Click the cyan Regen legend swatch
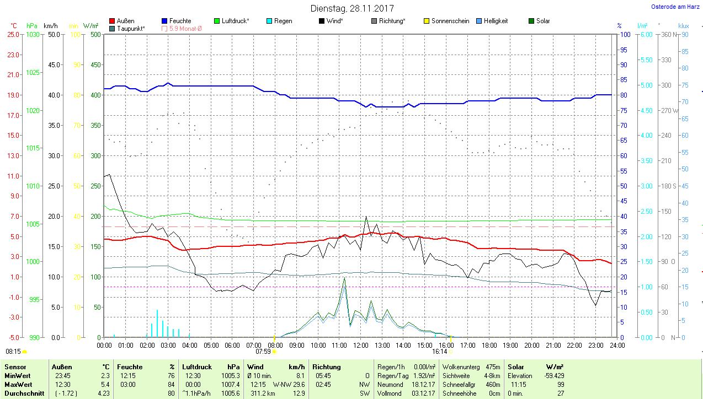This screenshot has height=399, width=703. pos(270,21)
